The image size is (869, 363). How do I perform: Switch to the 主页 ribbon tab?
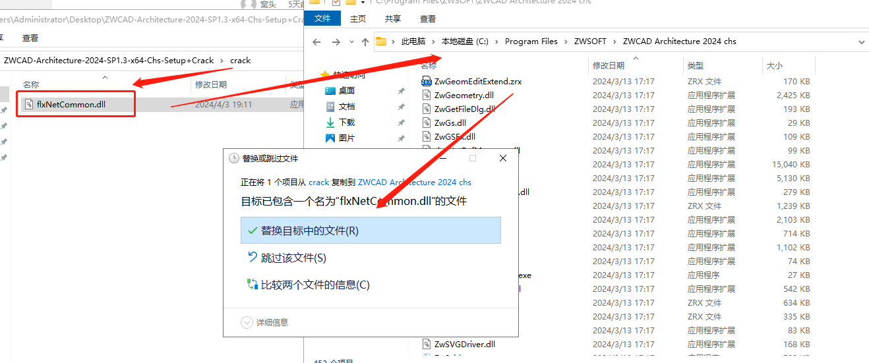358,19
